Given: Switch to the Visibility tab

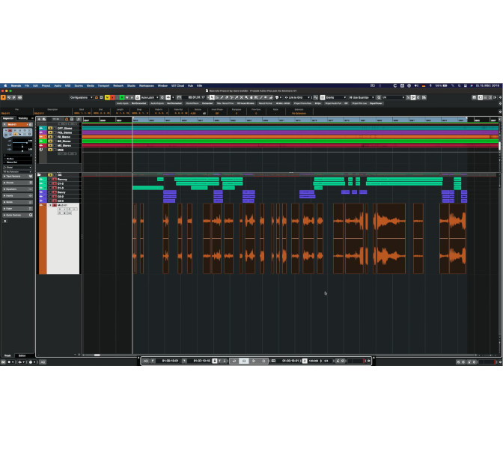Looking at the screenshot, I should click(x=23, y=118).
